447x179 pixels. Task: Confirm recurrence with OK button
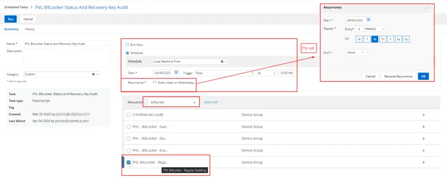(423, 76)
